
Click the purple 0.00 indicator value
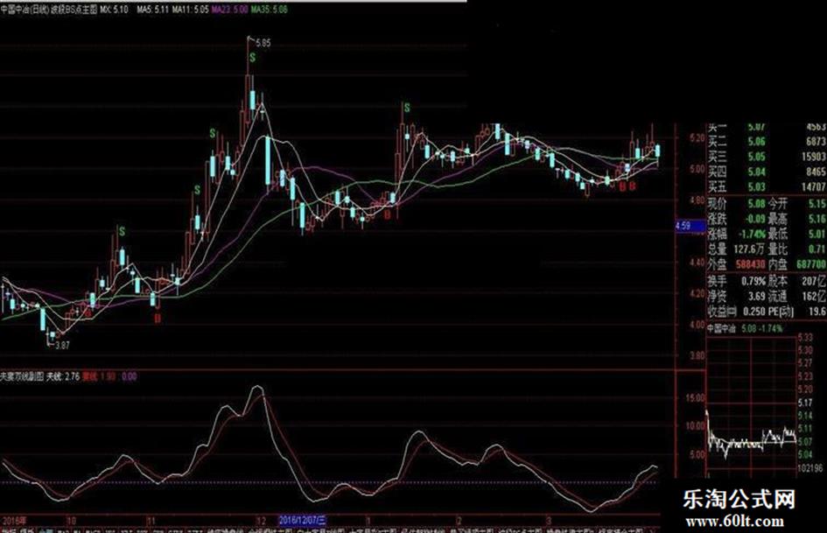click(130, 376)
